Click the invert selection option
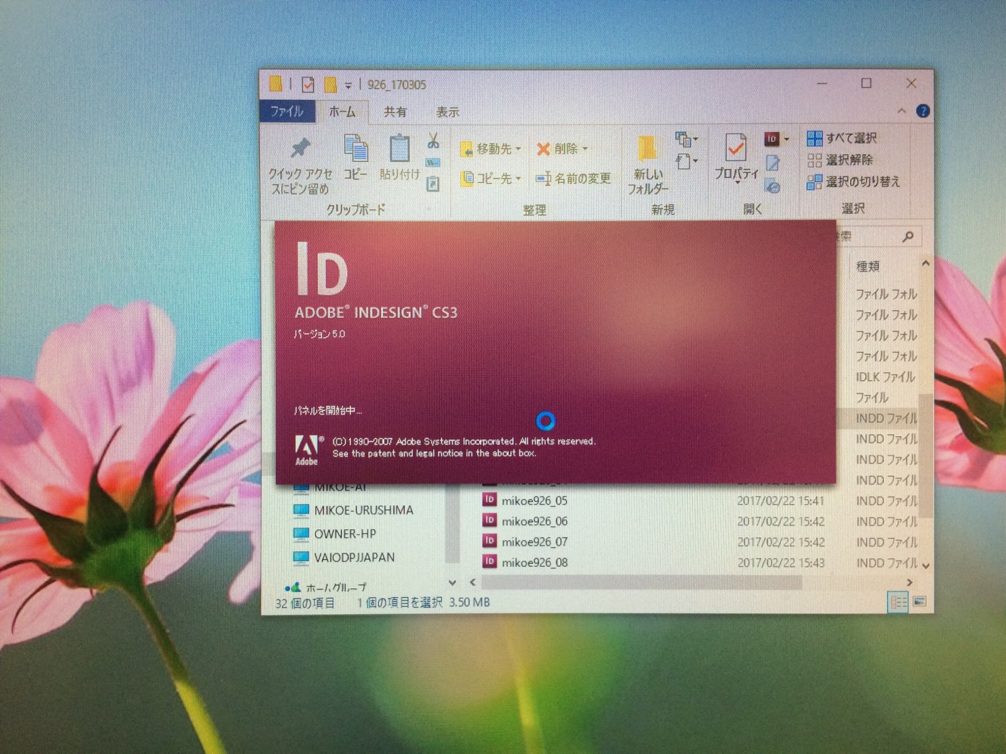Viewport: 1006px width, 754px height. click(x=854, y=182)
